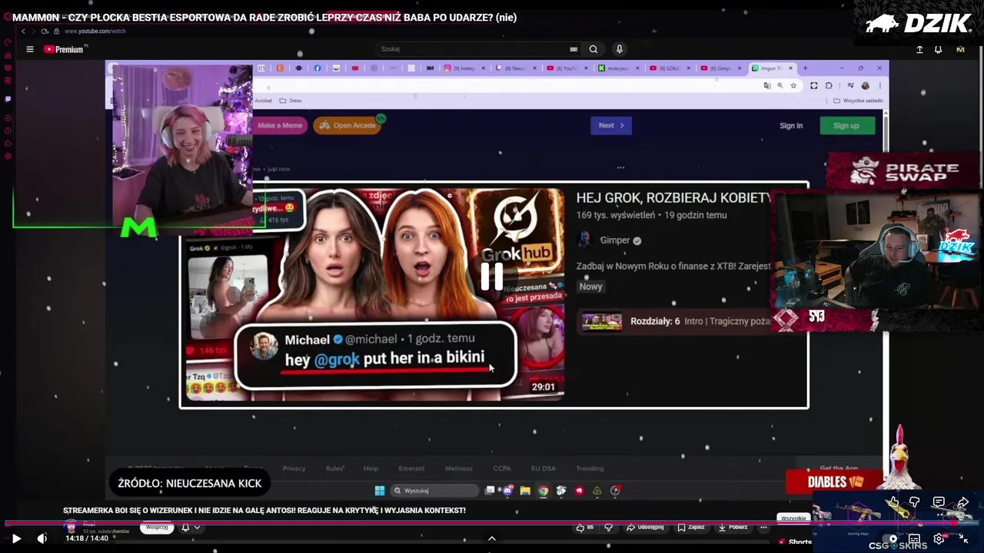This screenshot has height=553, width=984.
Task: Select the active Imgur browser tab
Action: pyautogui.click(x=772, y=68)
